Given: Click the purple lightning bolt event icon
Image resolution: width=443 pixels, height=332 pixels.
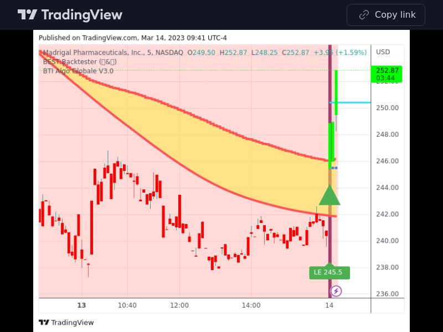Looking at the screenshot, I should [336, 291].
